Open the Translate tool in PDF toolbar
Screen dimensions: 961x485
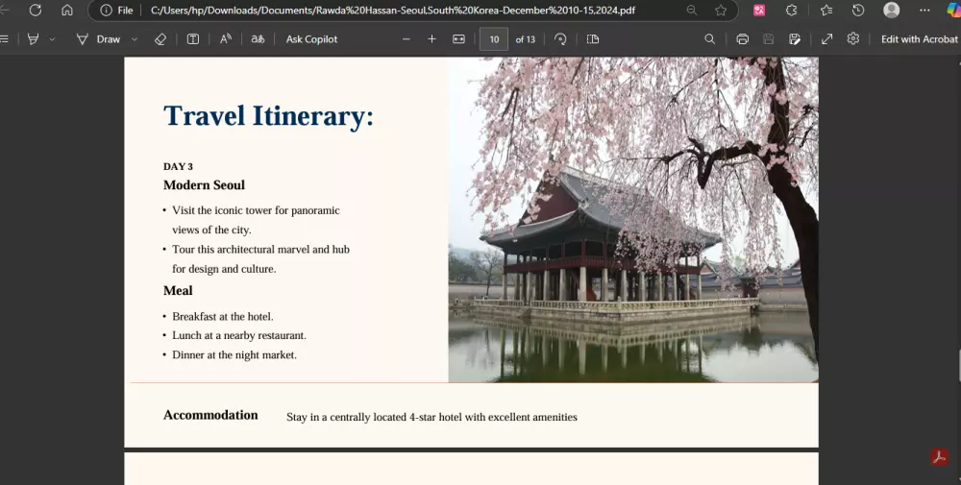258,39
